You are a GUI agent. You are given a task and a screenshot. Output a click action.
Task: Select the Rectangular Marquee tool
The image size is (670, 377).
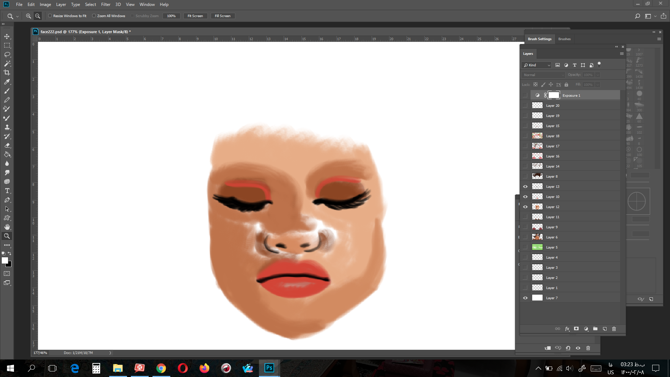[x=7, y=46]
